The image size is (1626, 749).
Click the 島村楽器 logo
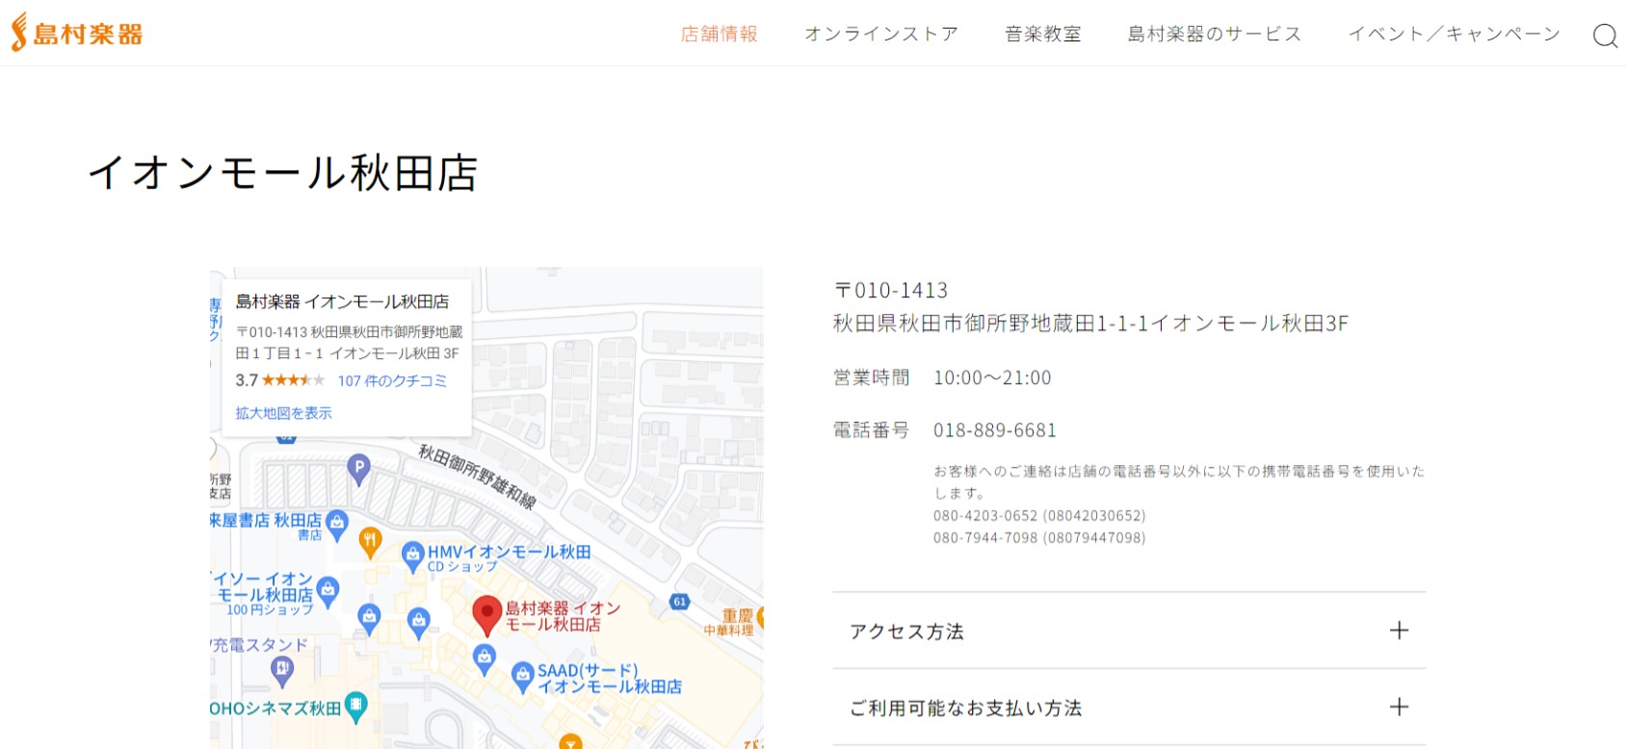click(x=76, y=33)
